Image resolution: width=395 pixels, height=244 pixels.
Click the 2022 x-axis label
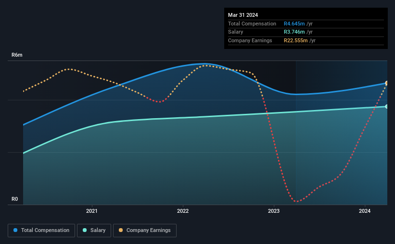coord(183,211)
